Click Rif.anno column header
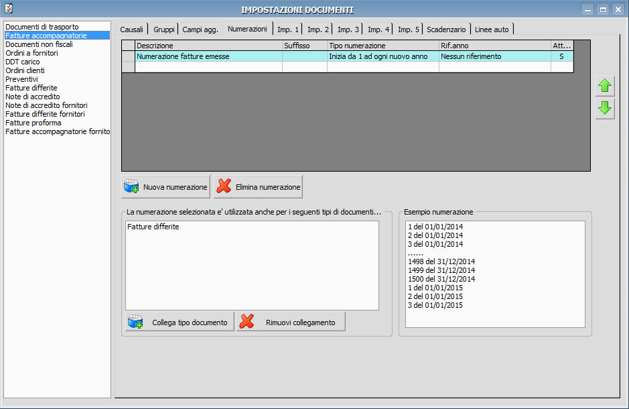 [495, 46]
